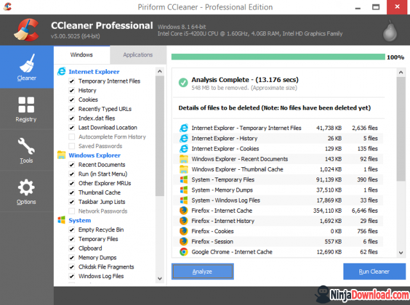Select the Internet Explorer group heading

(94, 72)
